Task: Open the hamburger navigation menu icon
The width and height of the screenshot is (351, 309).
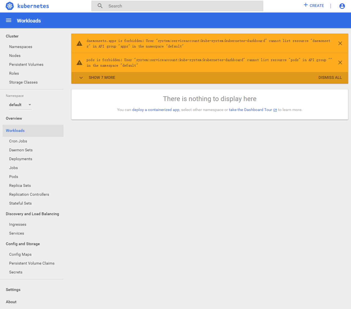Action: click(x=9, y=21)
